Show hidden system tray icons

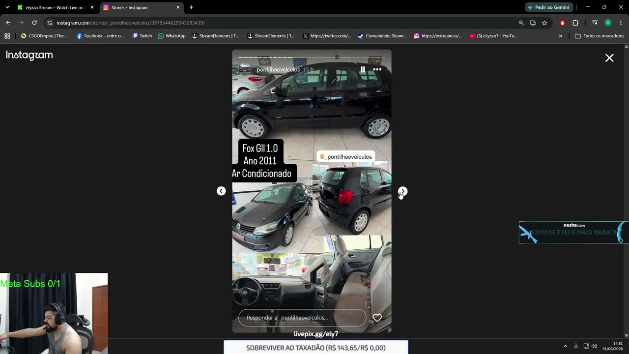pyautogui.click(x=565, y=346)
